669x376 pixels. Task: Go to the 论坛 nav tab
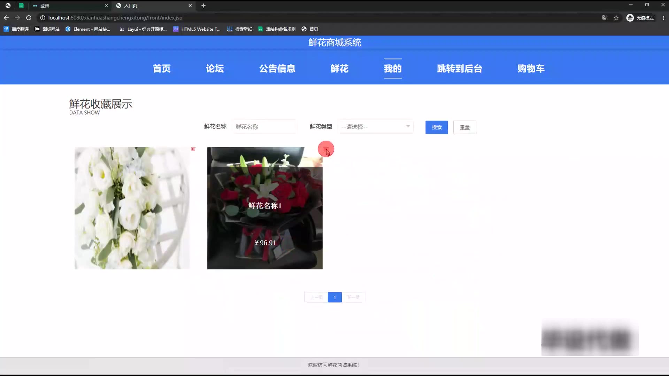pos(215,69)
